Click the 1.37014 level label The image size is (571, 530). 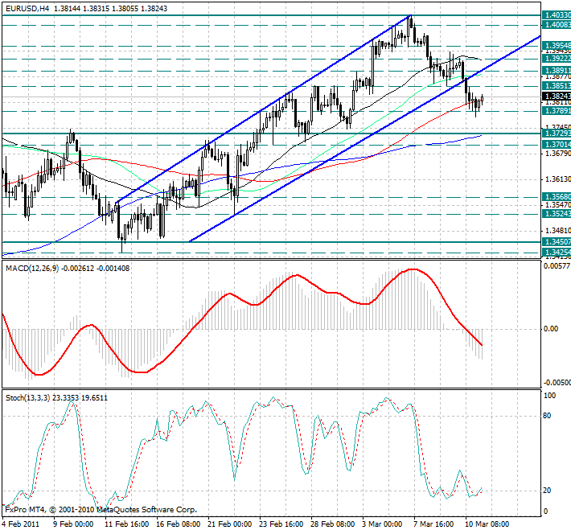557,145
